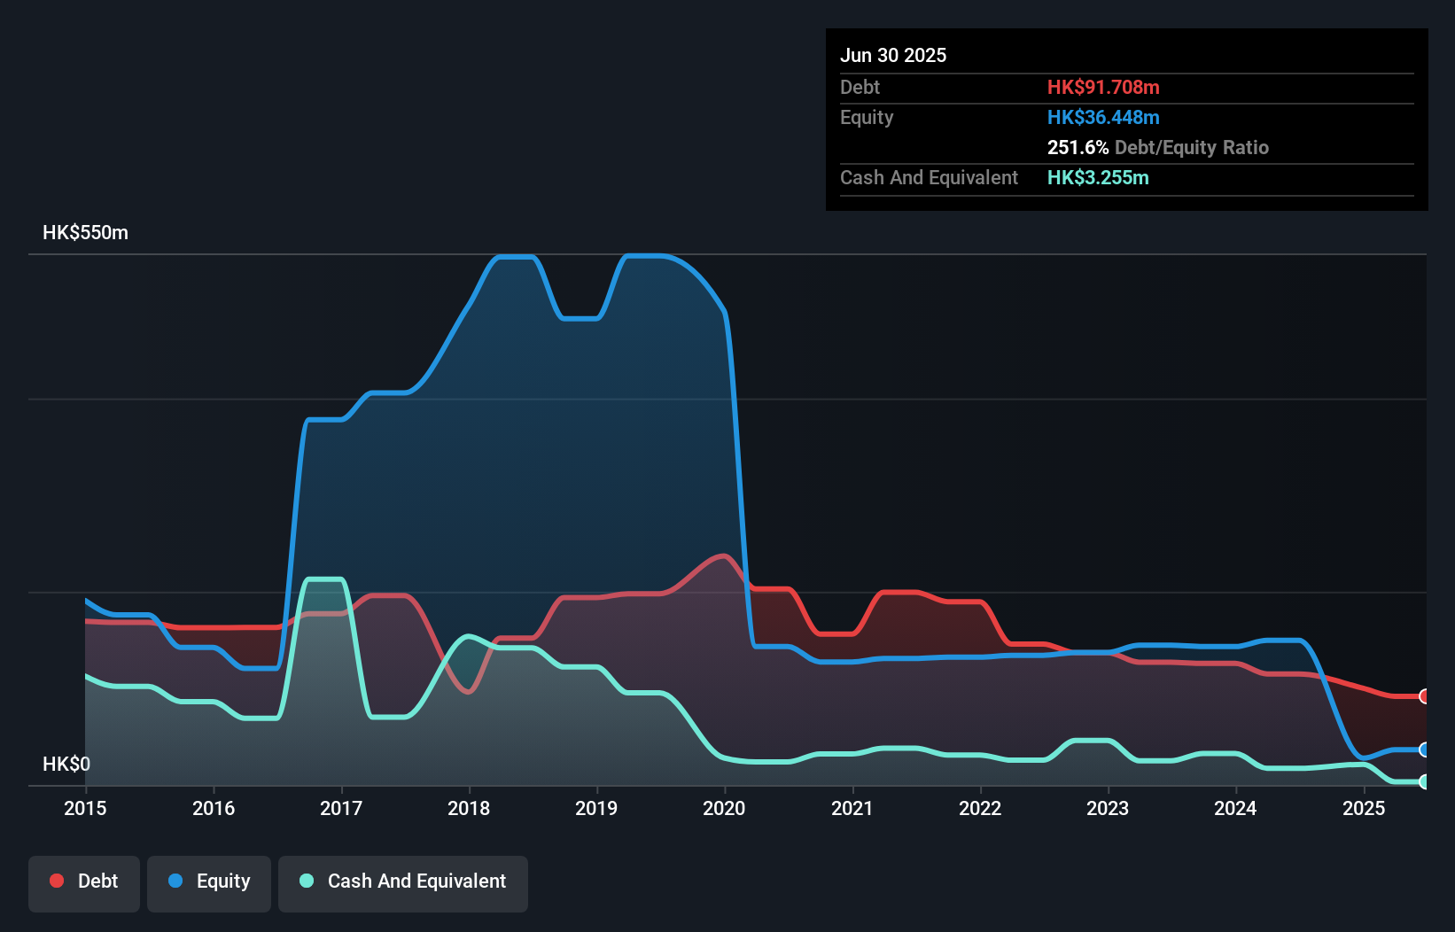Click the red Debt value HK$91.708m

[1104, 87]
